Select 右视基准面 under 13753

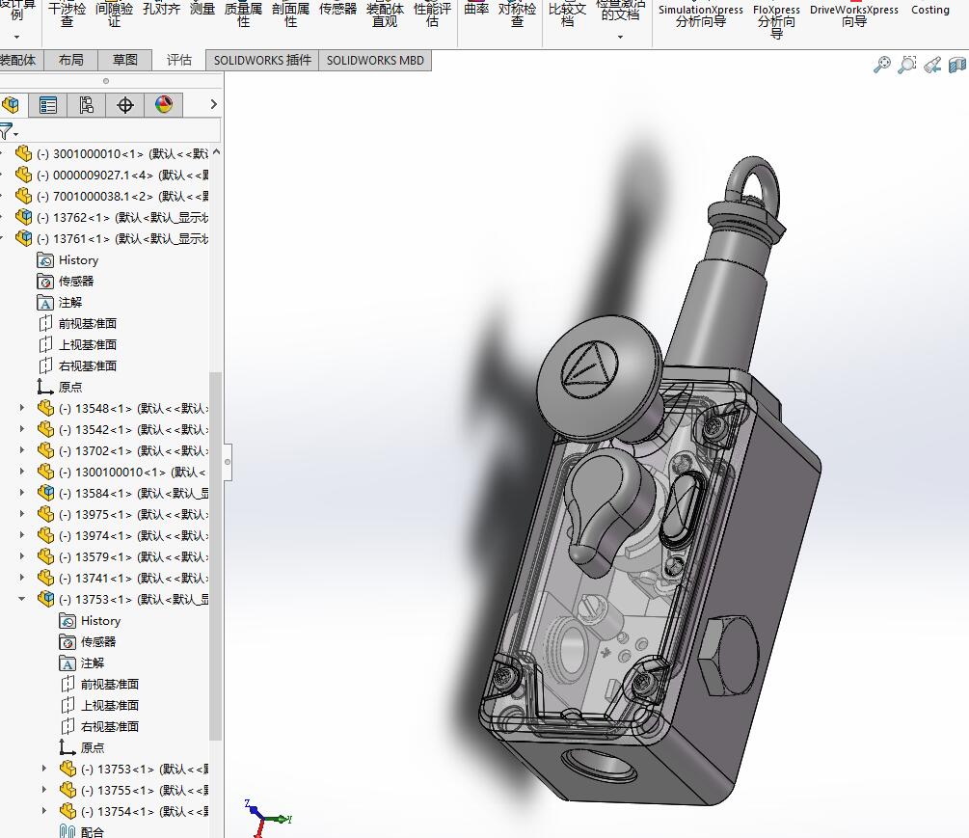click(x=99, y=726)
